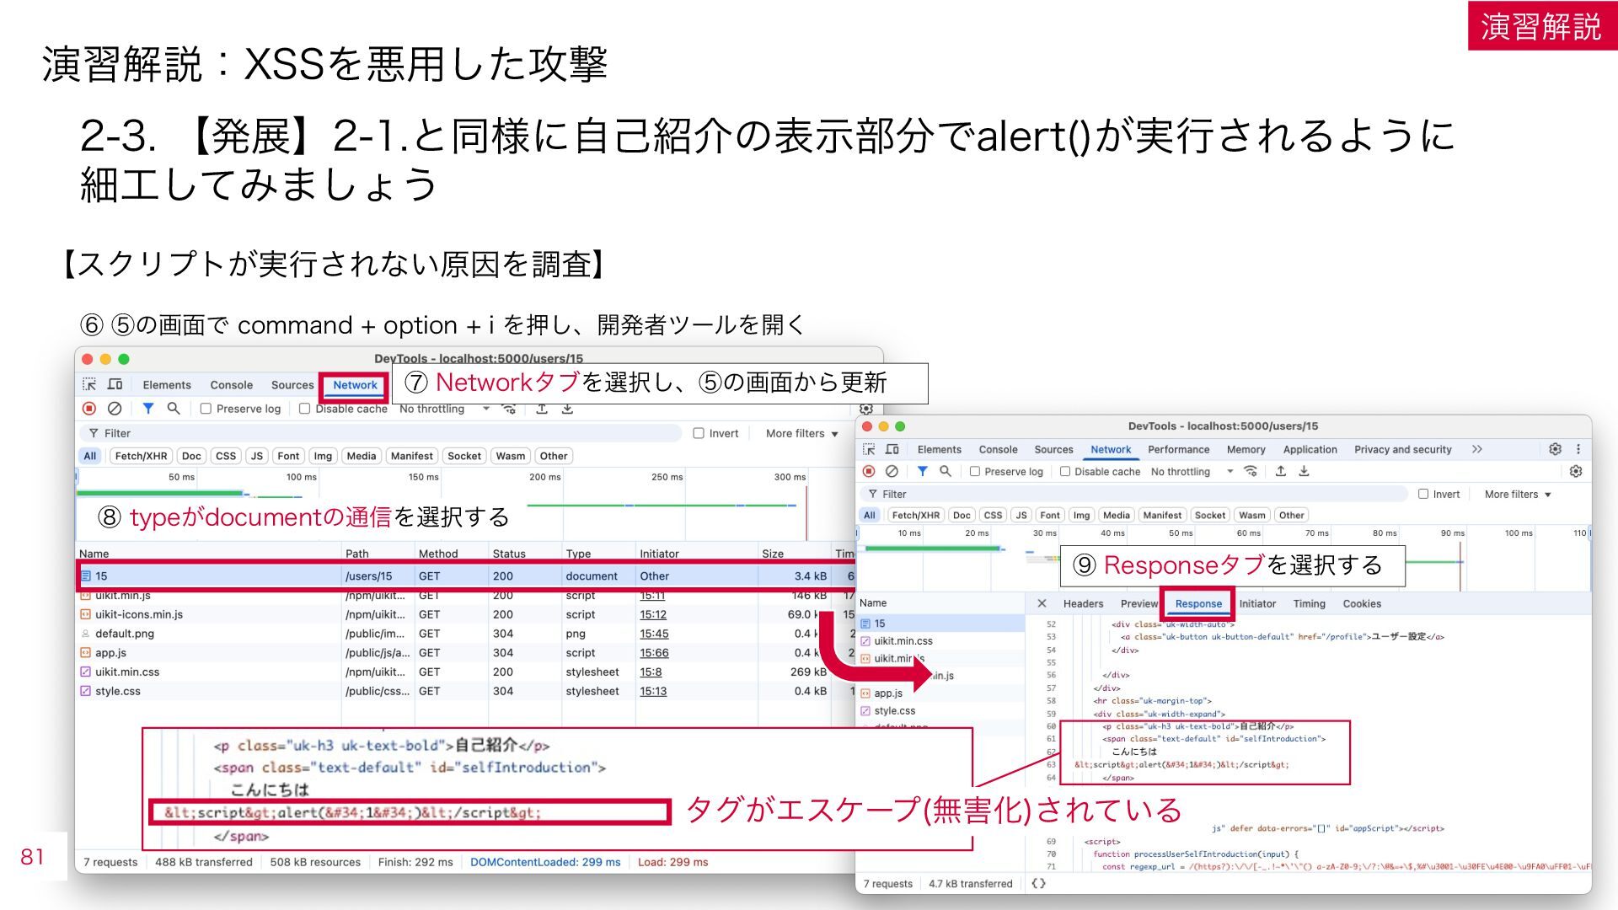The width and height of the screenshot is (1618, 910).
Task: Click the pretty print braces icon
Action: point(1038,883)
